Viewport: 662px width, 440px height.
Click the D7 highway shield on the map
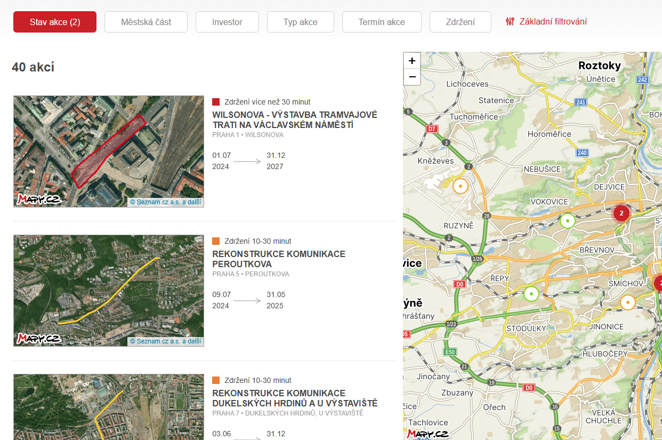click(432, 129)
